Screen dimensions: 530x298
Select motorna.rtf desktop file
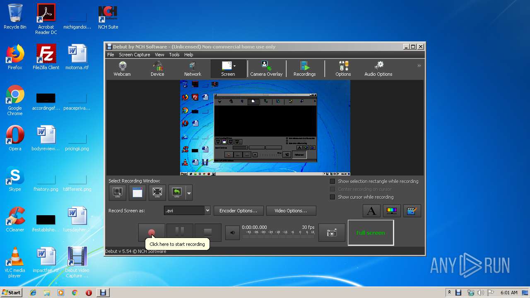77,57
